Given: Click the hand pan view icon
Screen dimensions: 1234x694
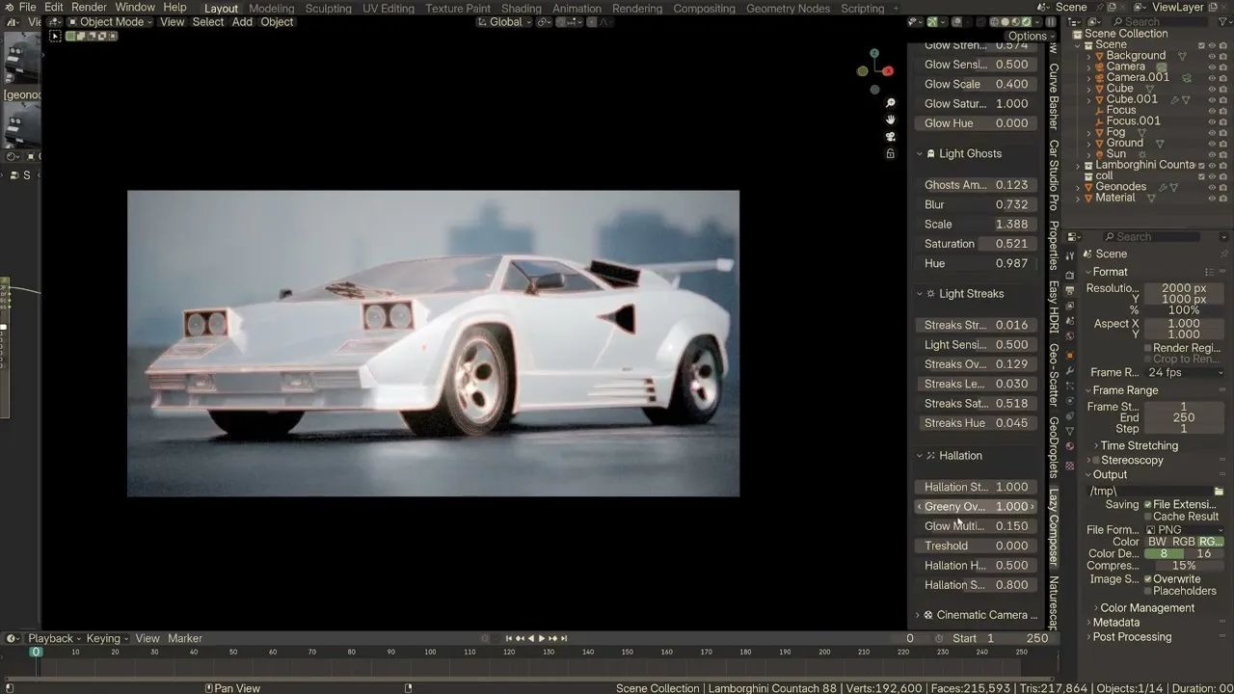Looking at the screenshot, I should pyautogui.click(x=891, y=120).
